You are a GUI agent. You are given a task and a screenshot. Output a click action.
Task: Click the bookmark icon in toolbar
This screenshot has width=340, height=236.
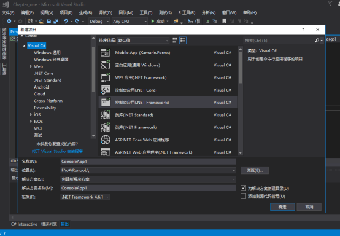(224, 21)
